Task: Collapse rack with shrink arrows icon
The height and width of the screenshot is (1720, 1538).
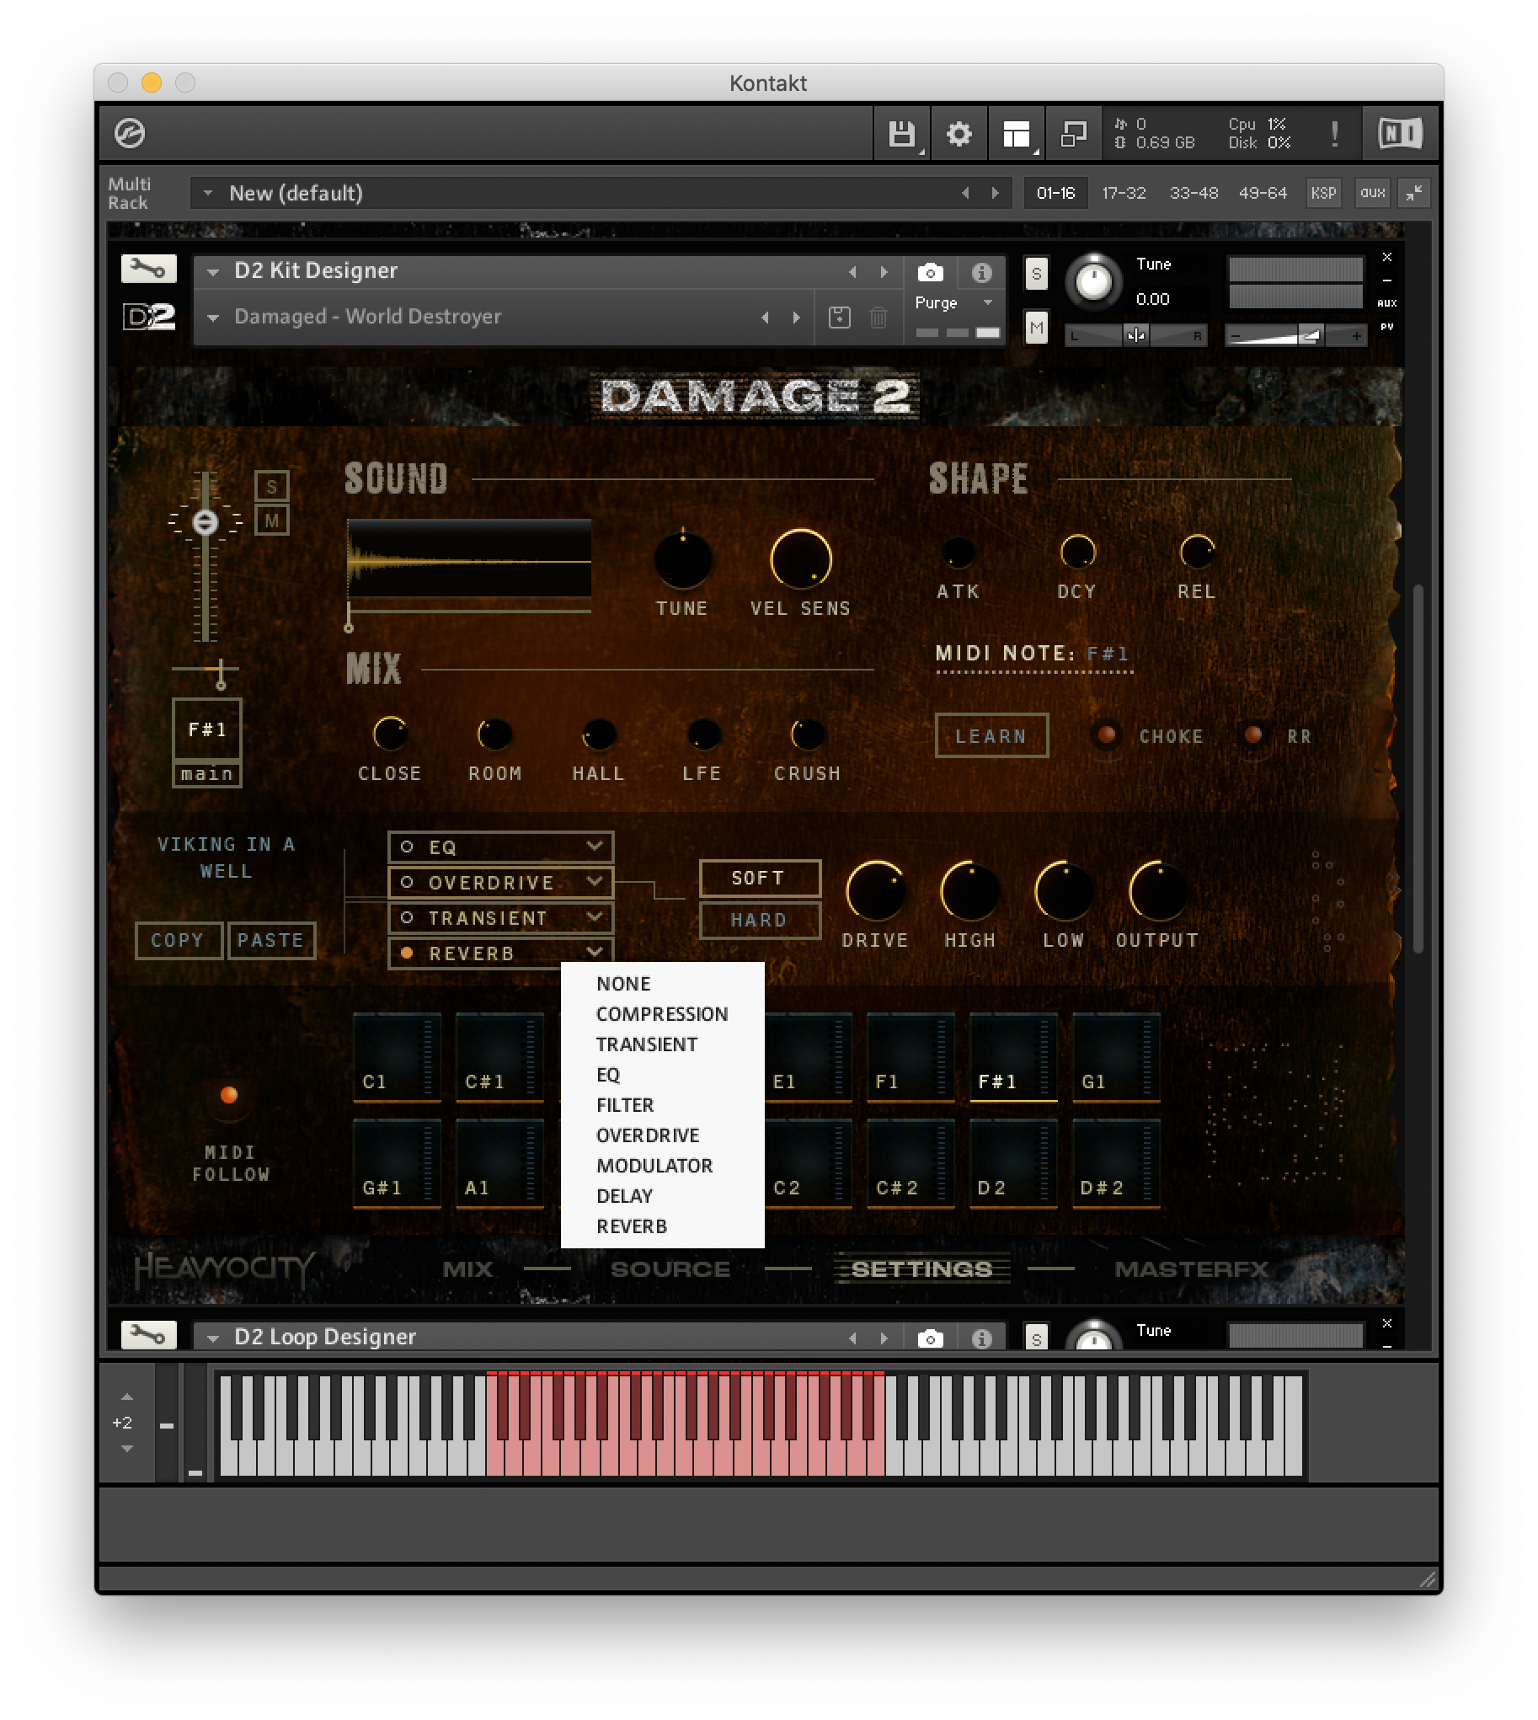Action: 1413,194
